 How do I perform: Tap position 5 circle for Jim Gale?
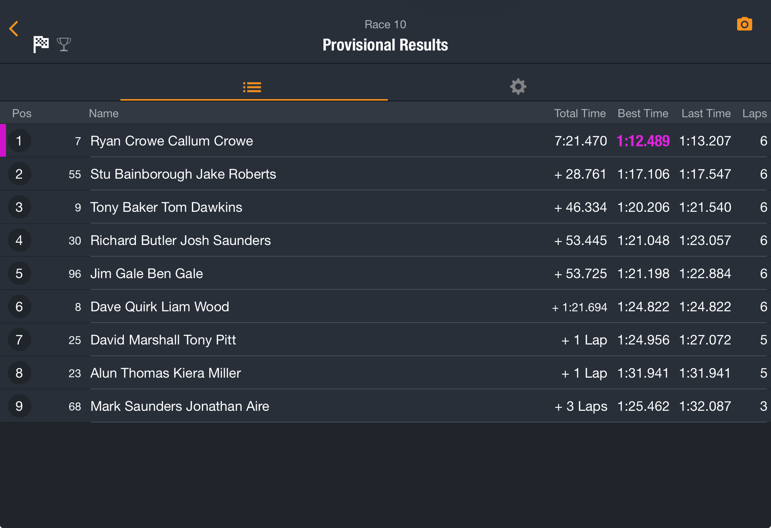19,274
